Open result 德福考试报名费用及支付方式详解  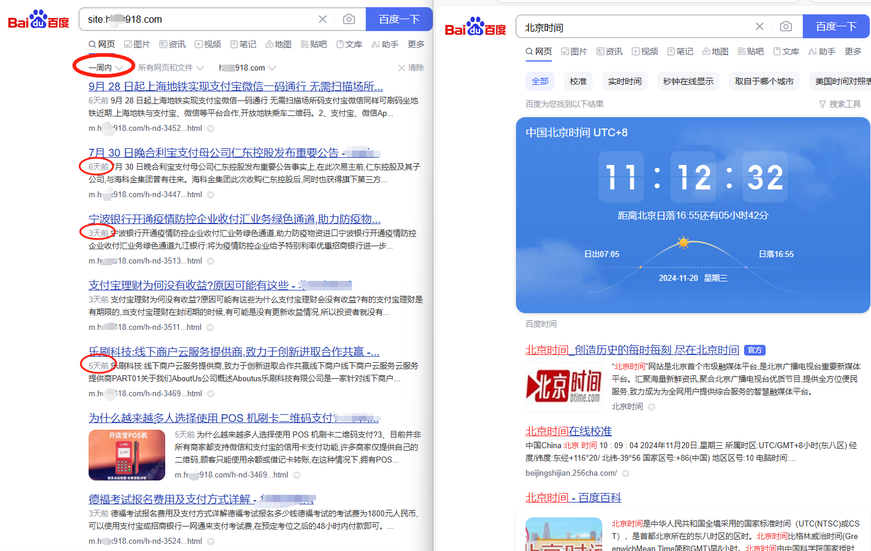[202, 499]
